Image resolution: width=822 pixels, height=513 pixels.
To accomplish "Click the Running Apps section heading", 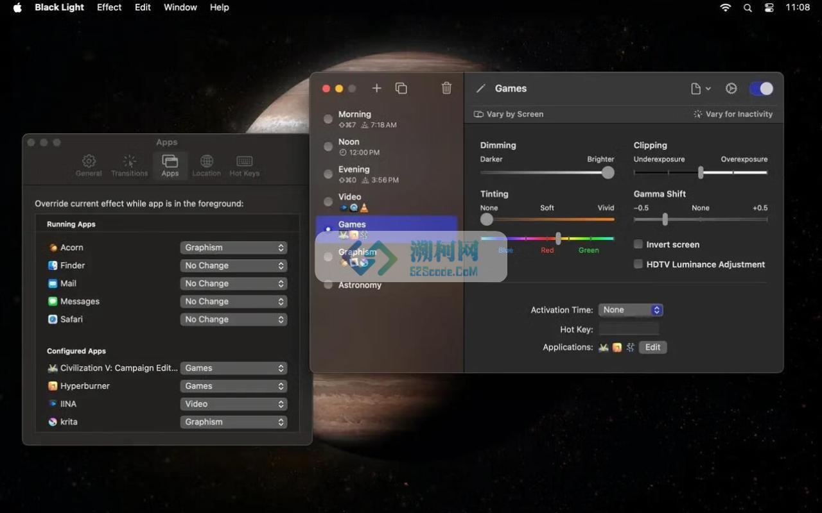I will click(x=71, y=224).
